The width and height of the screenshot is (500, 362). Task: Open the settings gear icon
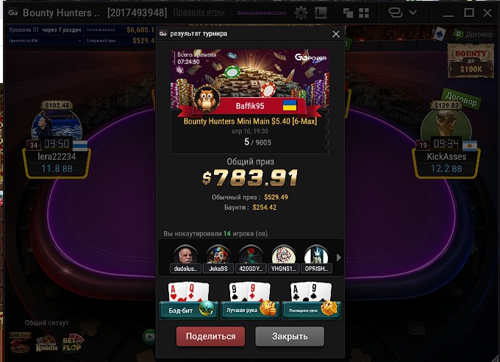301,13
